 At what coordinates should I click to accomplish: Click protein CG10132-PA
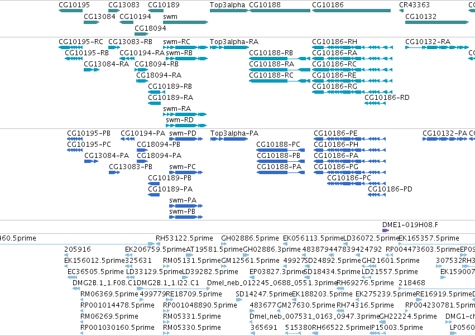445,133
